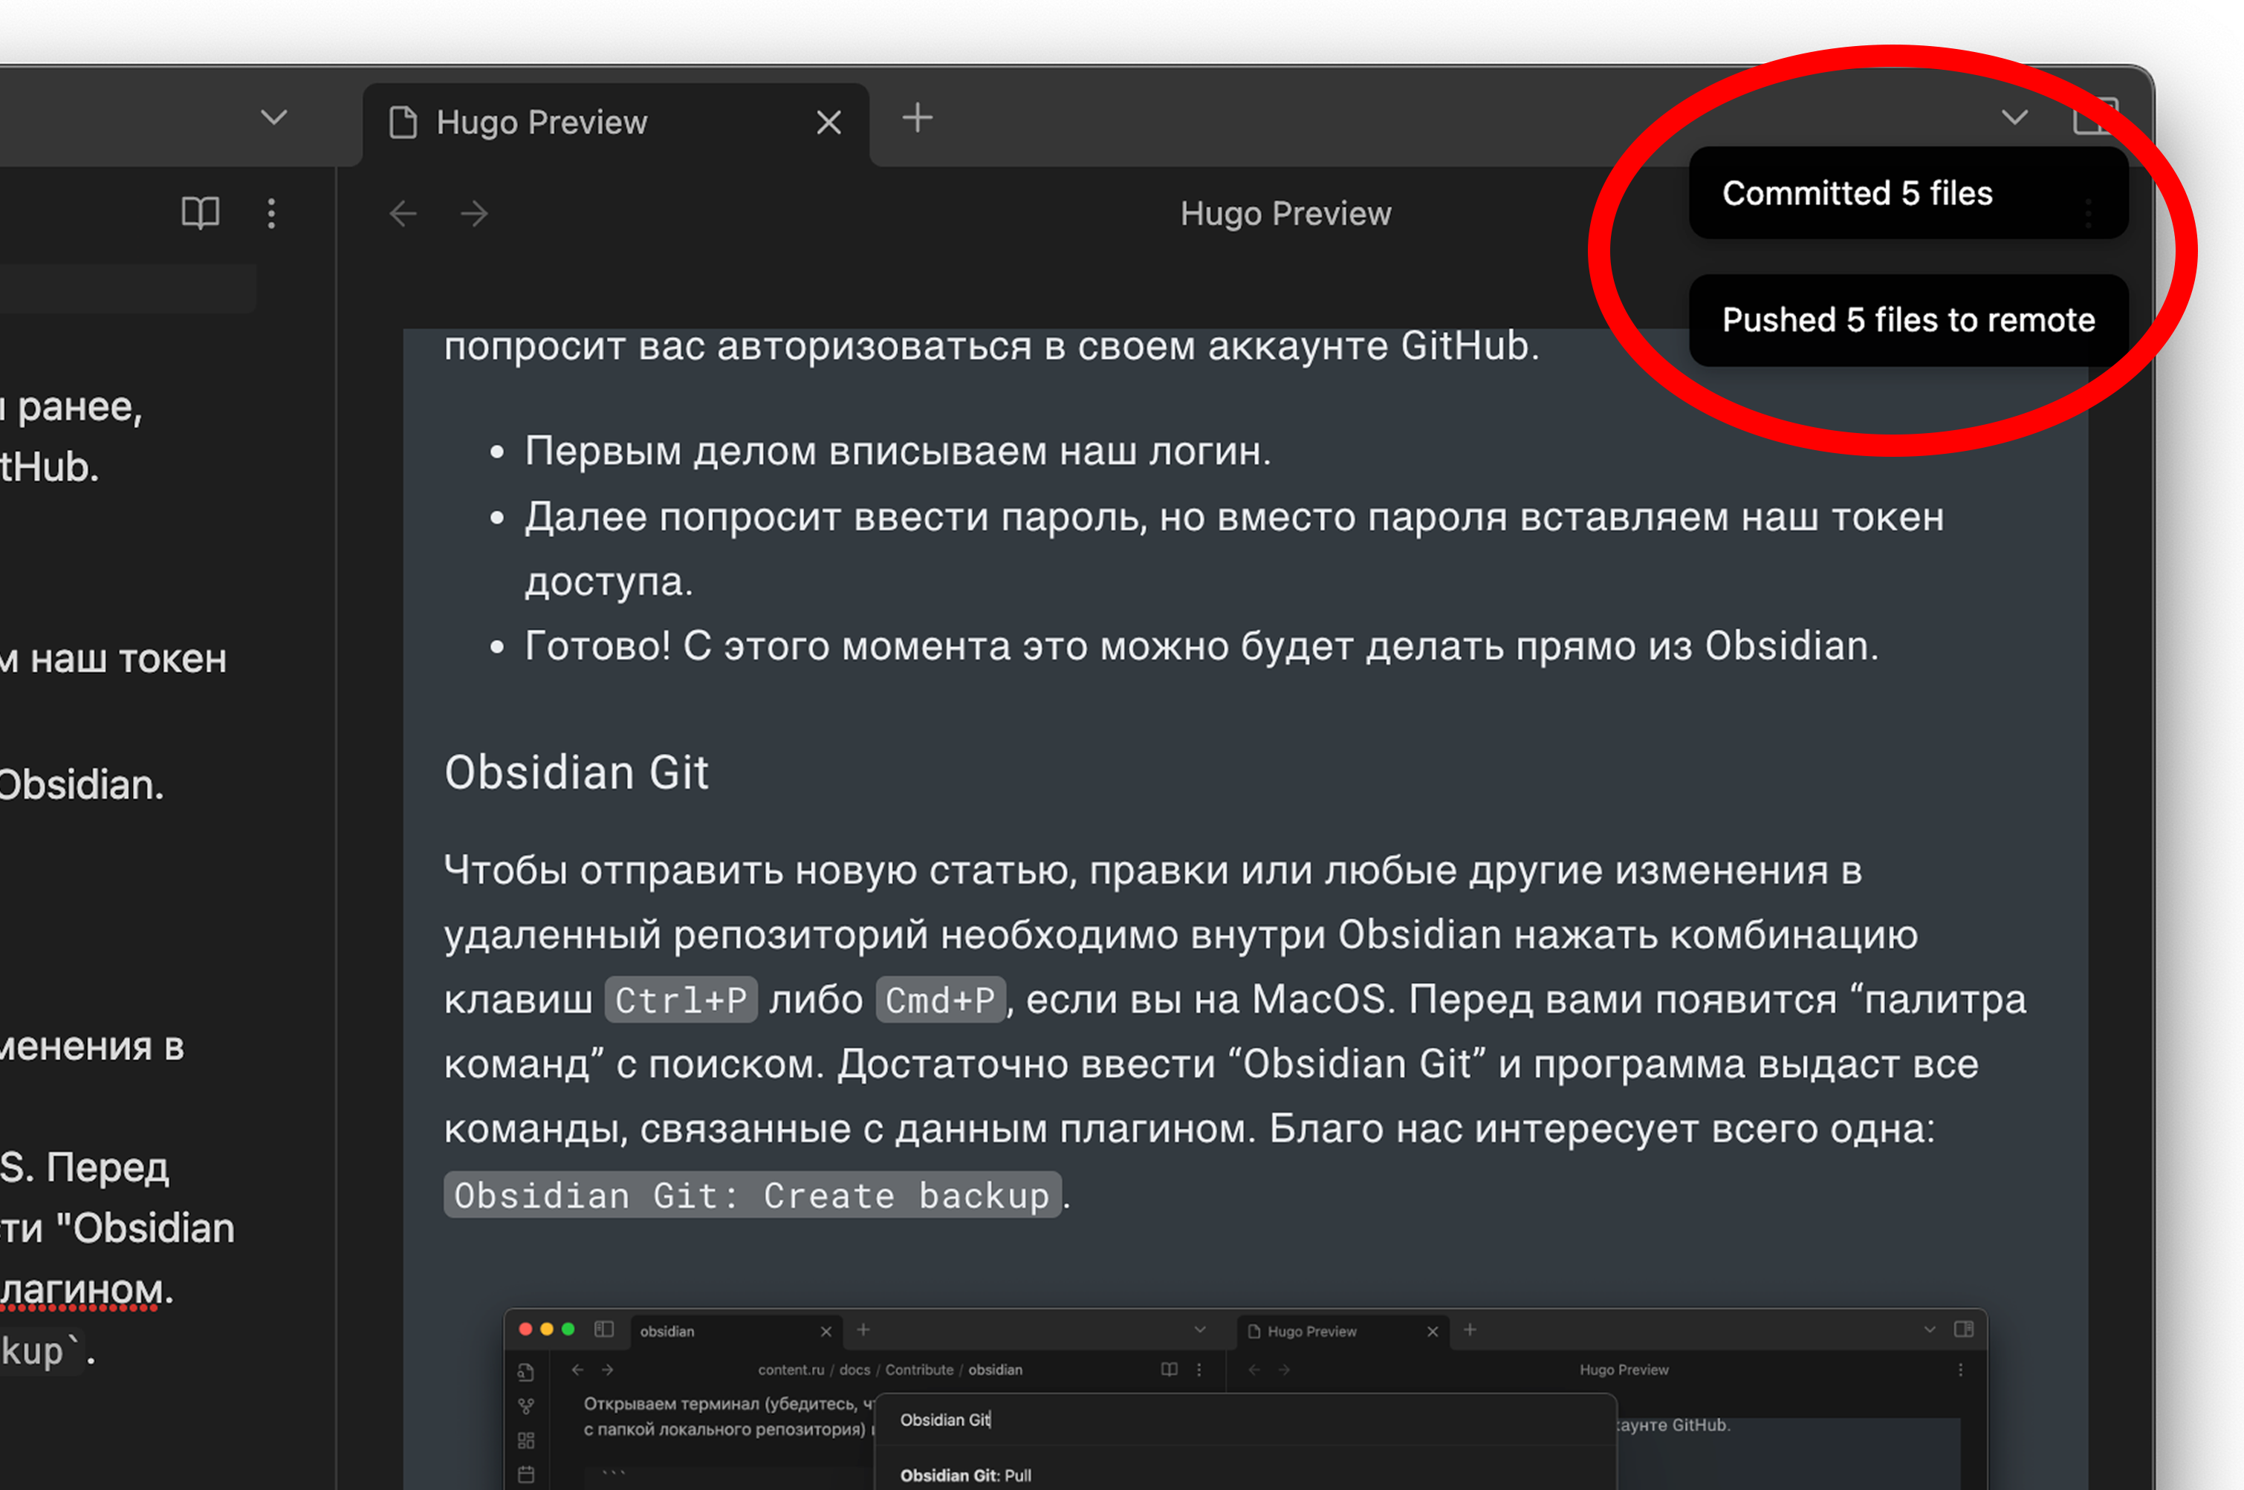Click the 'Cmd+P' inline code snippet
This screenshot has height=1490, width=2244.
pyautogui.click(x=940, y=1001)
